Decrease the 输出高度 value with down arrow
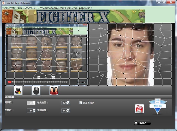This screenshot has height=131, width=177. [68, 111]
